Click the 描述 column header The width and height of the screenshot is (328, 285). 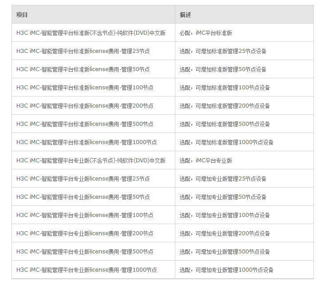coord(244,15)
